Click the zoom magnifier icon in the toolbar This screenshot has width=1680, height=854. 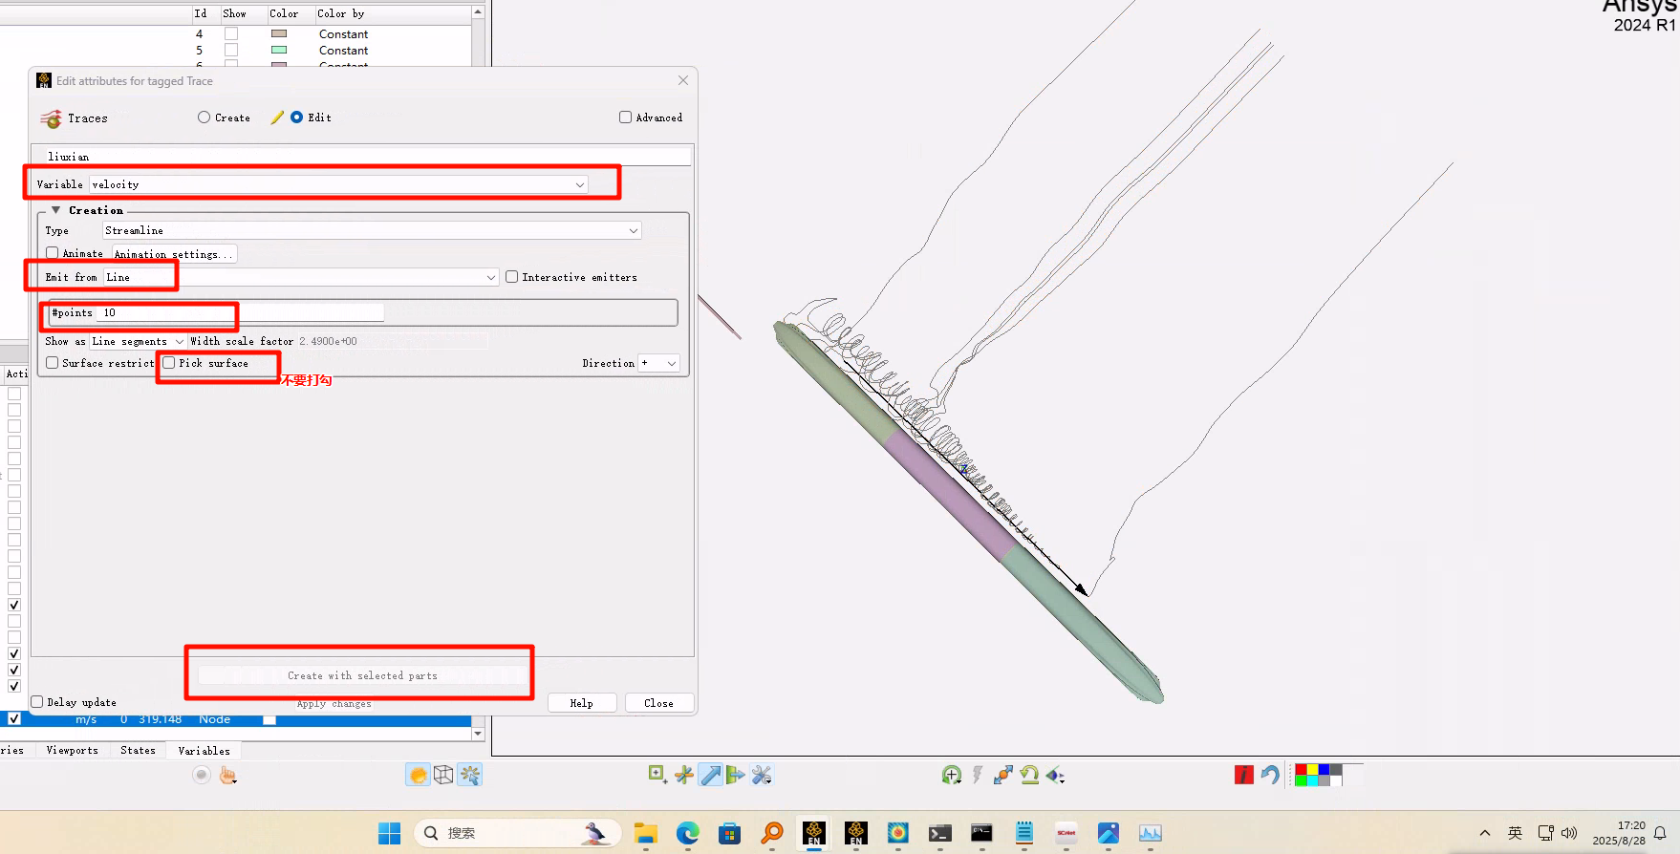point(951,775)
